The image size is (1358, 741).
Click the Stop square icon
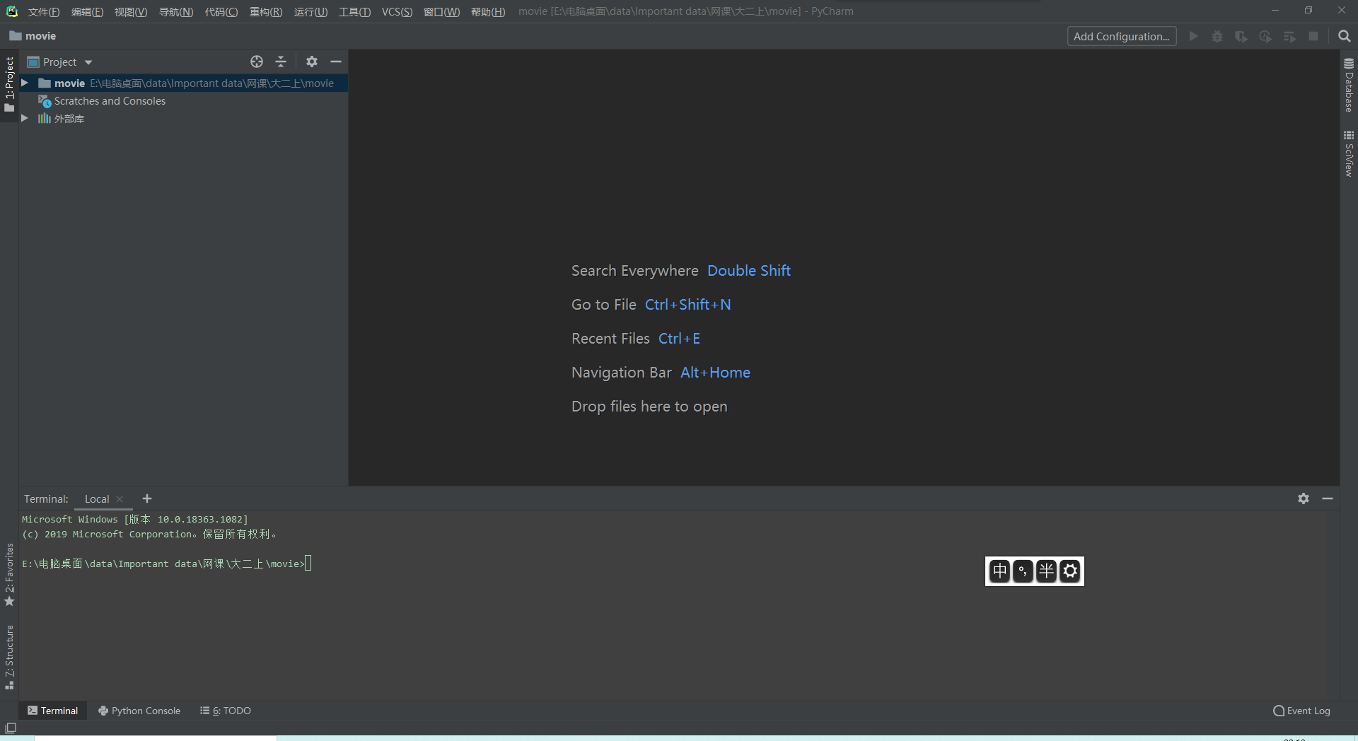(1313, 36)
